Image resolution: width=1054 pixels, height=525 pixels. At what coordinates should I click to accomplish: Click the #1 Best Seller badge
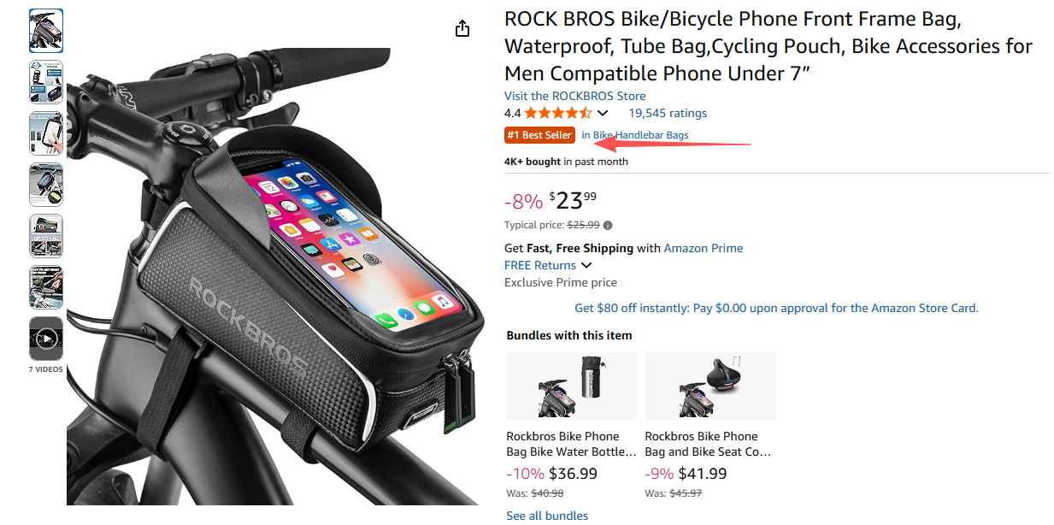click(539, 135)
